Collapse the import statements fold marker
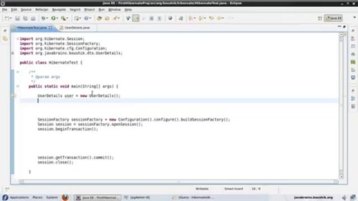This screenshot has height=201, width=358. 17,39
